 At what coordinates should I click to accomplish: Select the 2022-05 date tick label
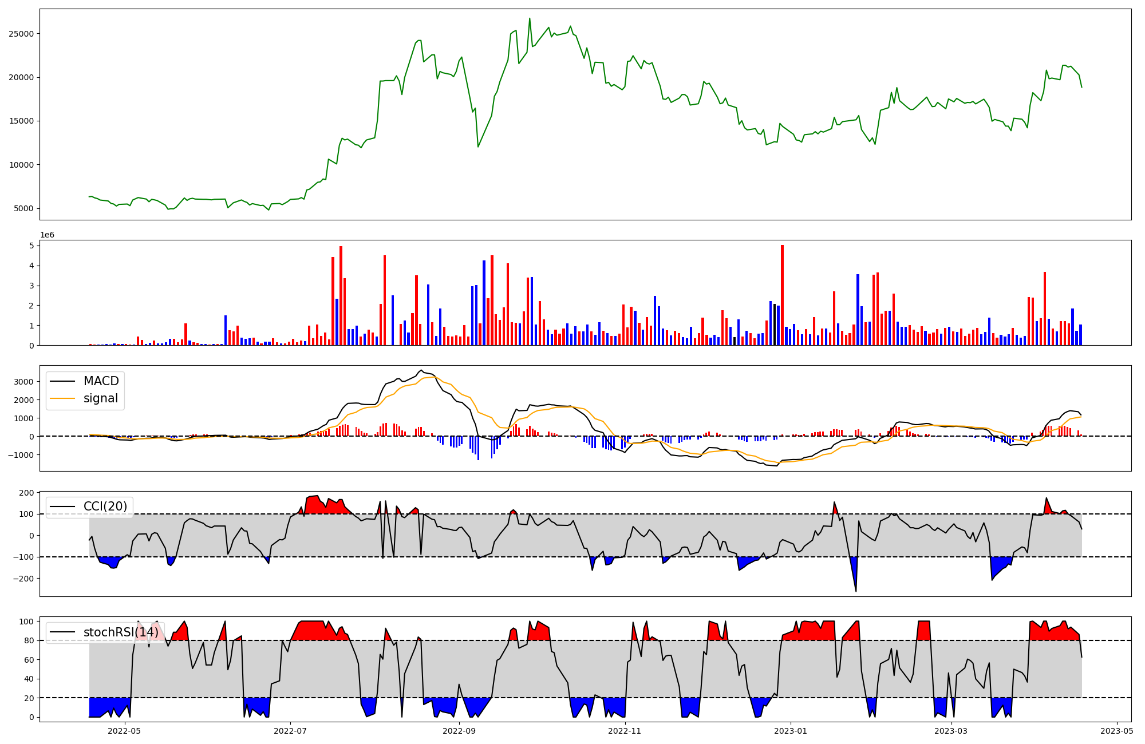tap(124, 731)
